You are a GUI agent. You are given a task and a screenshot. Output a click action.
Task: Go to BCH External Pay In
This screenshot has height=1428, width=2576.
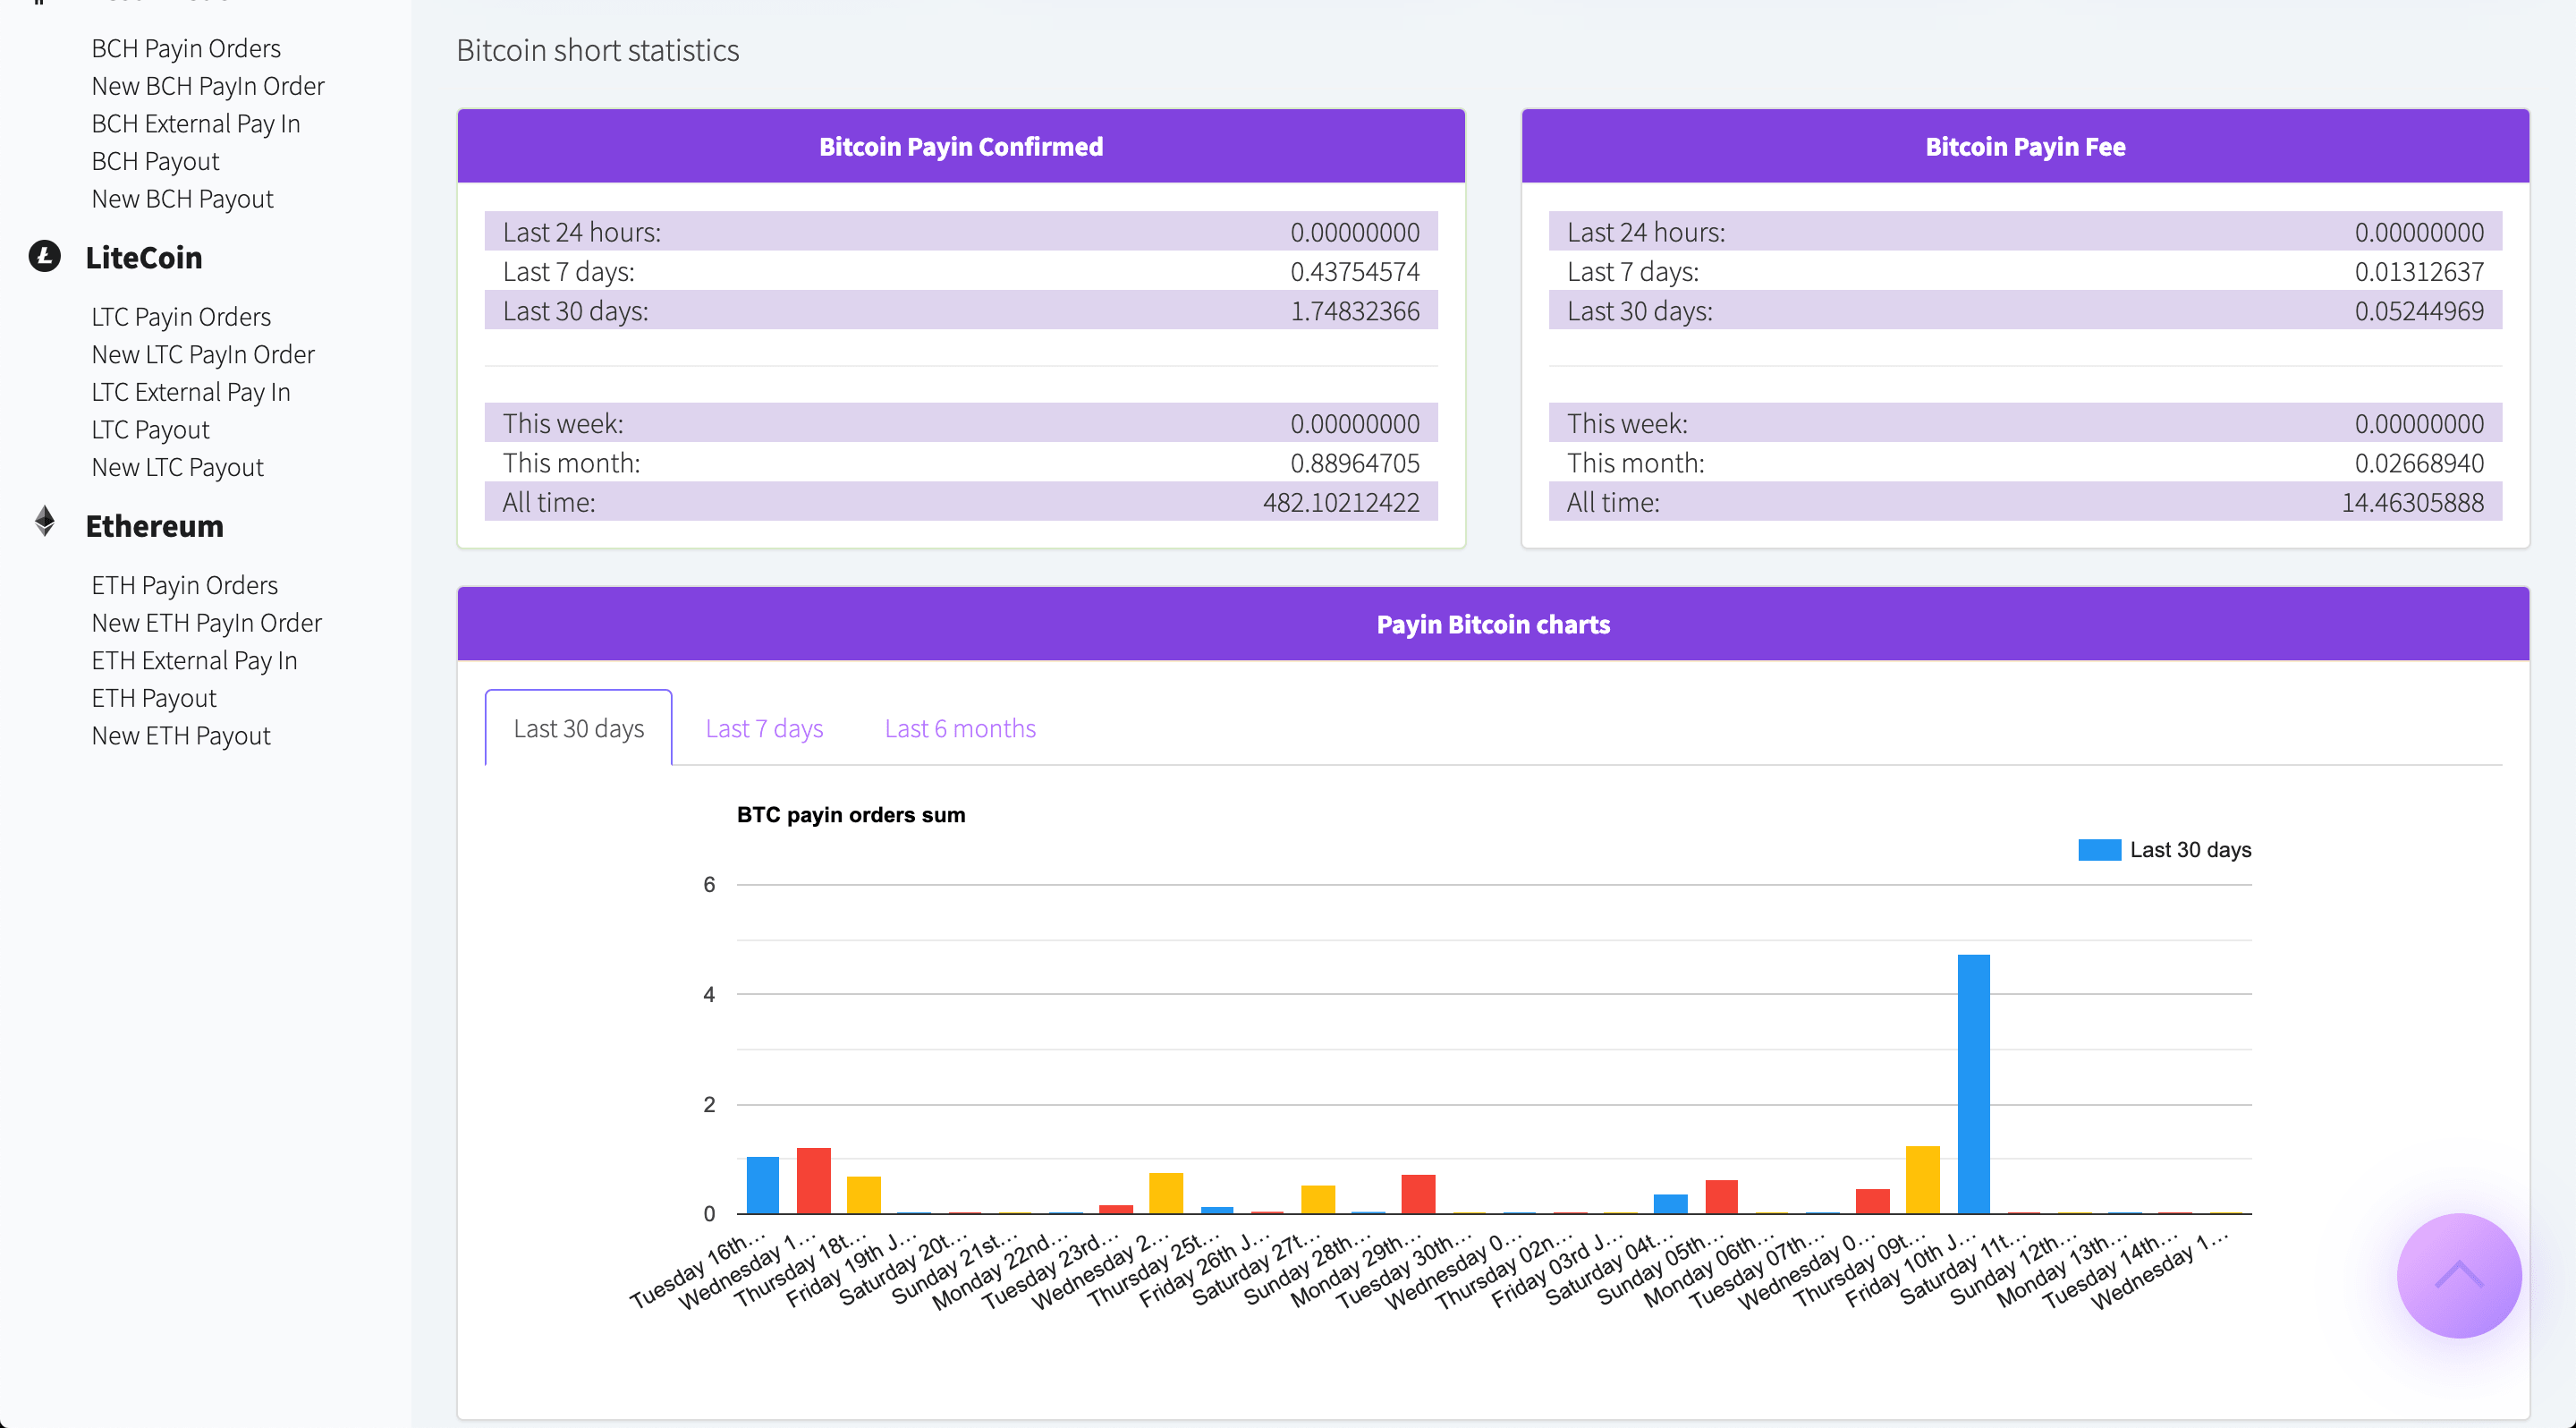click(196, 124)
